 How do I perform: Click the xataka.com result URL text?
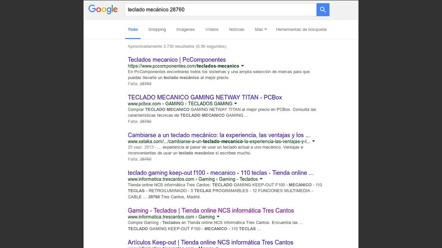click(219, 141)
